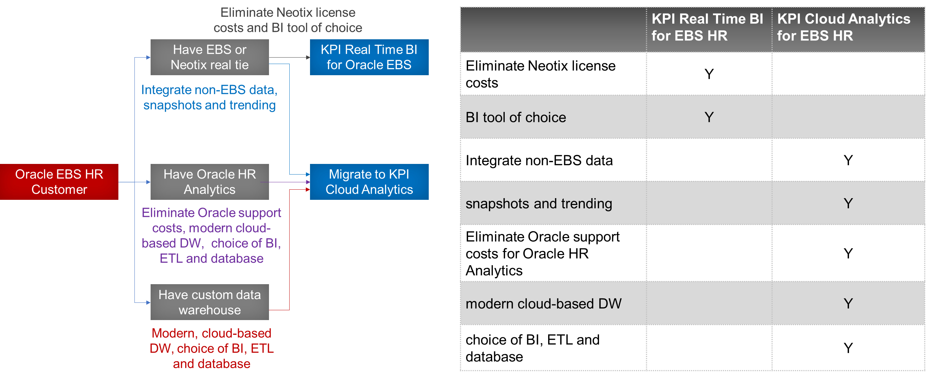Click the gray caption above the flowchart

[288, 20]
